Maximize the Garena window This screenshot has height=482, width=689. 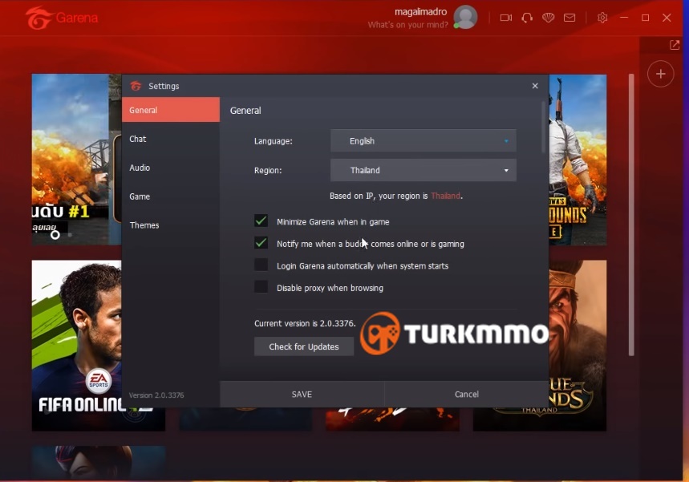pyautogui.click(x=645, y=18)
